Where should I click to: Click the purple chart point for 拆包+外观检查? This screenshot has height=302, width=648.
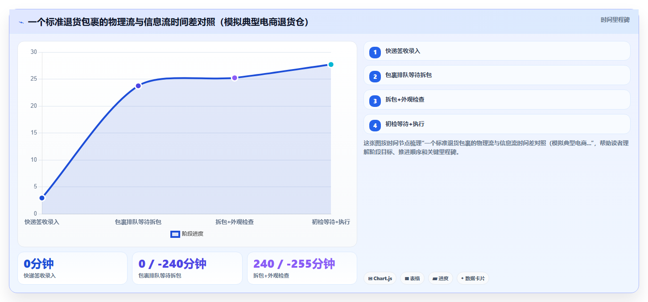pos(235,78)
